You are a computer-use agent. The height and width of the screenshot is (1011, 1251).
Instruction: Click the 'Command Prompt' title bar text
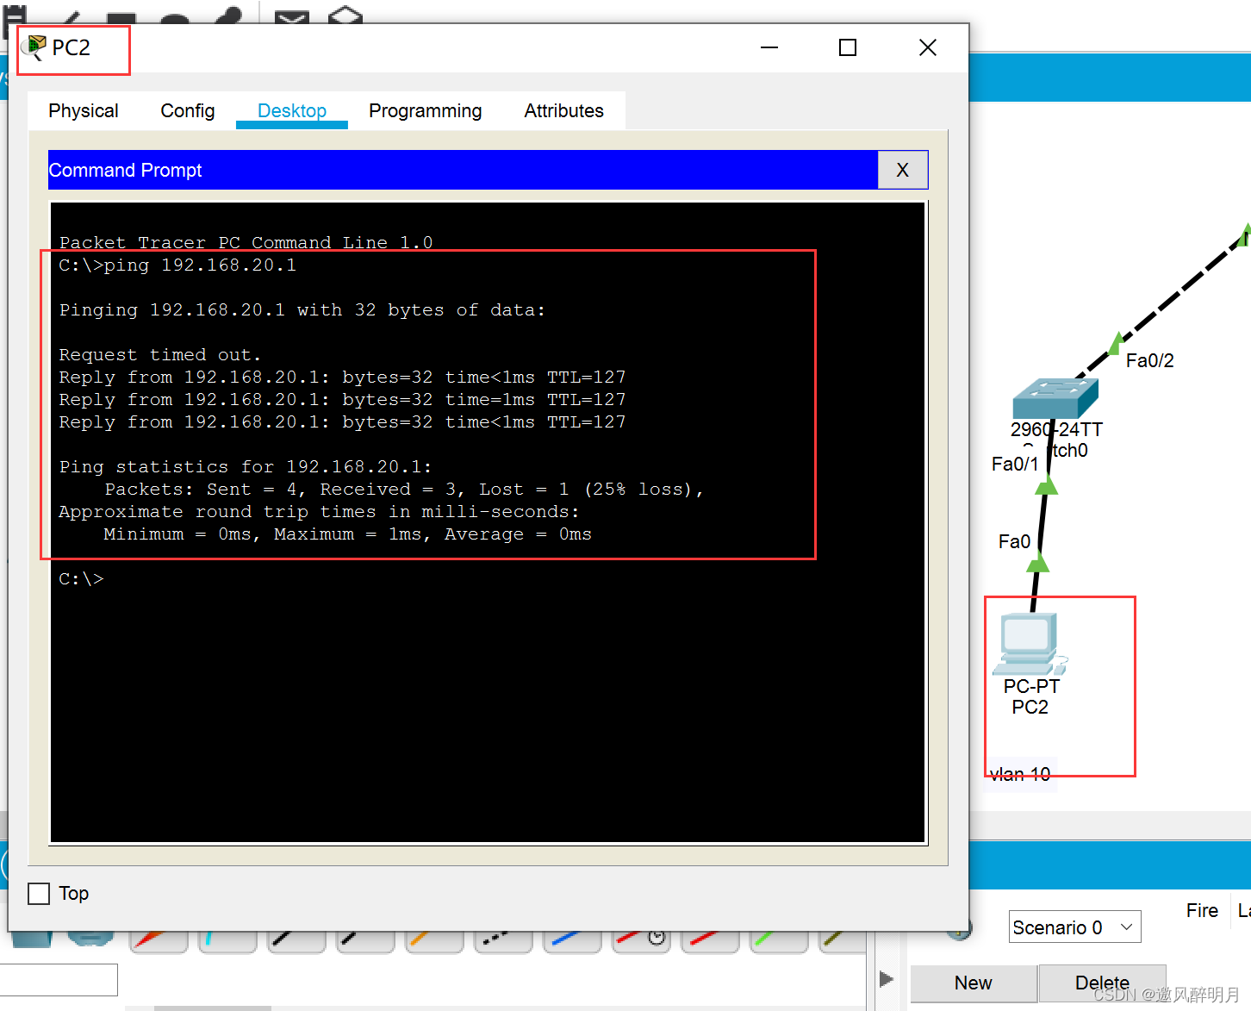[125, 171]
